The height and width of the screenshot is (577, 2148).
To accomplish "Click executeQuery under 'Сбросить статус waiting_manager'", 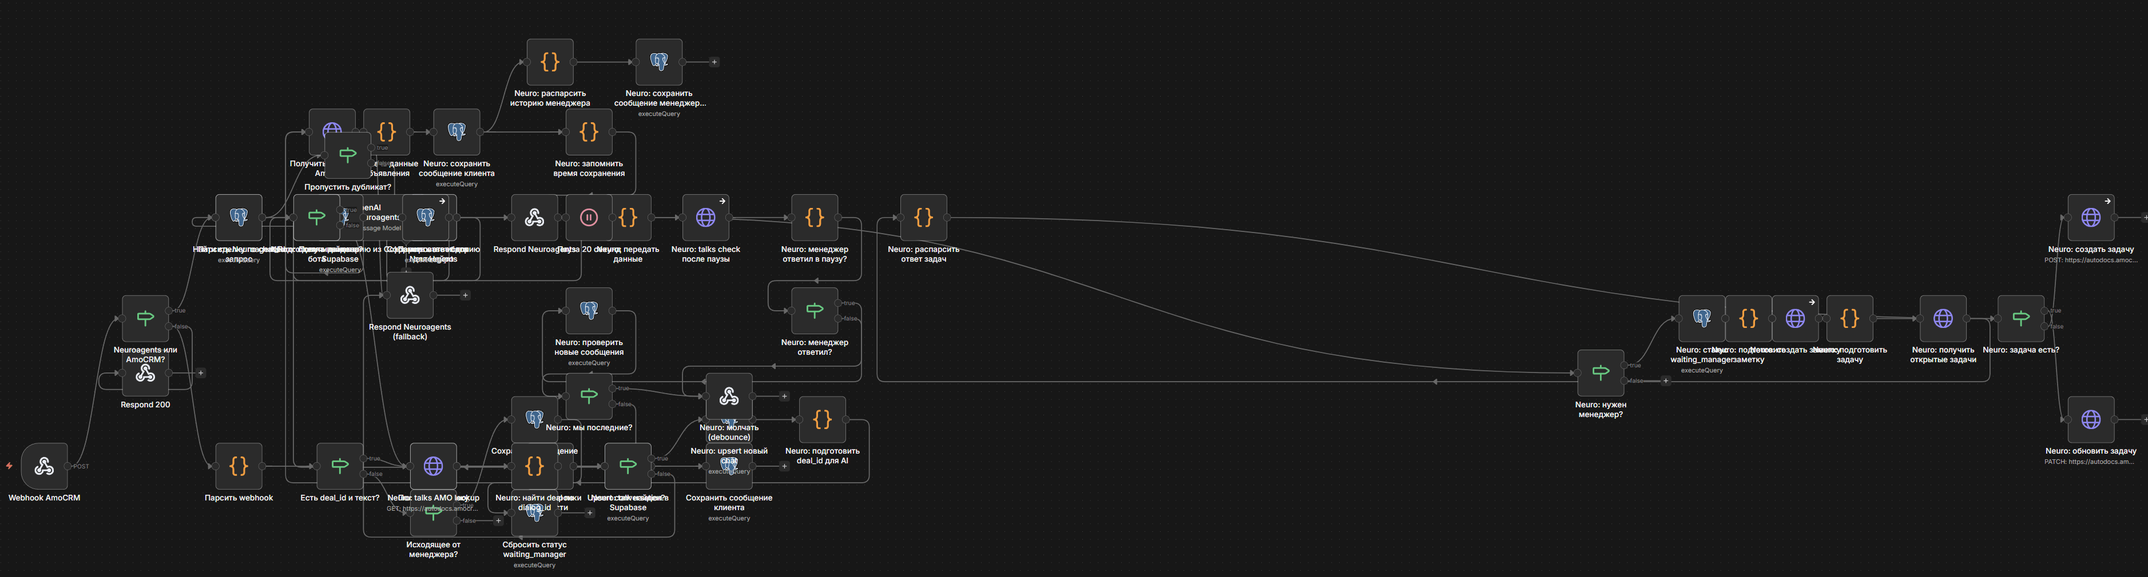I will click(534, 566).
